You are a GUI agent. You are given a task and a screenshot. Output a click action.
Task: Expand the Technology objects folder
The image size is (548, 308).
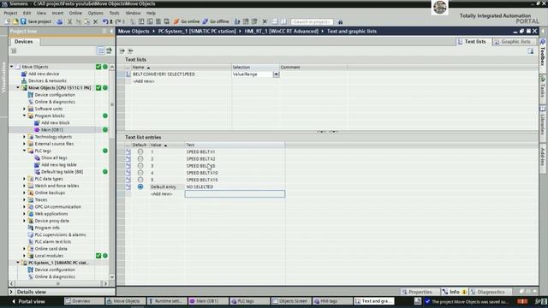[x=25, y=137]
